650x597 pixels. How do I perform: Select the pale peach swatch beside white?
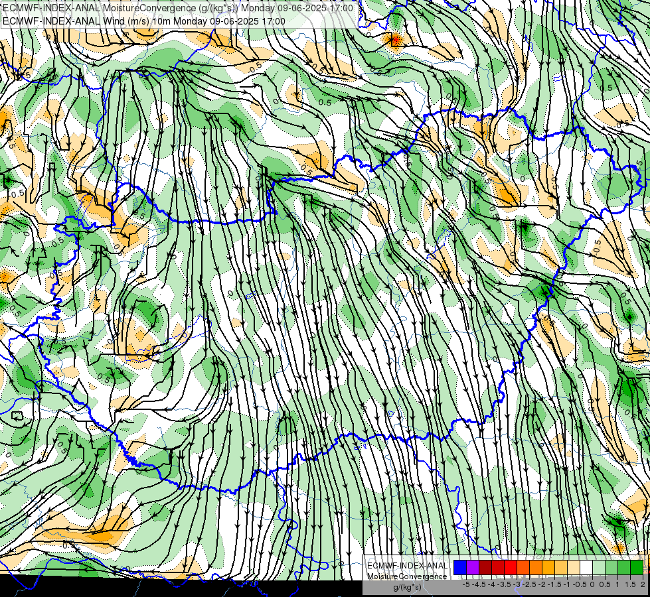coord(573,567)
